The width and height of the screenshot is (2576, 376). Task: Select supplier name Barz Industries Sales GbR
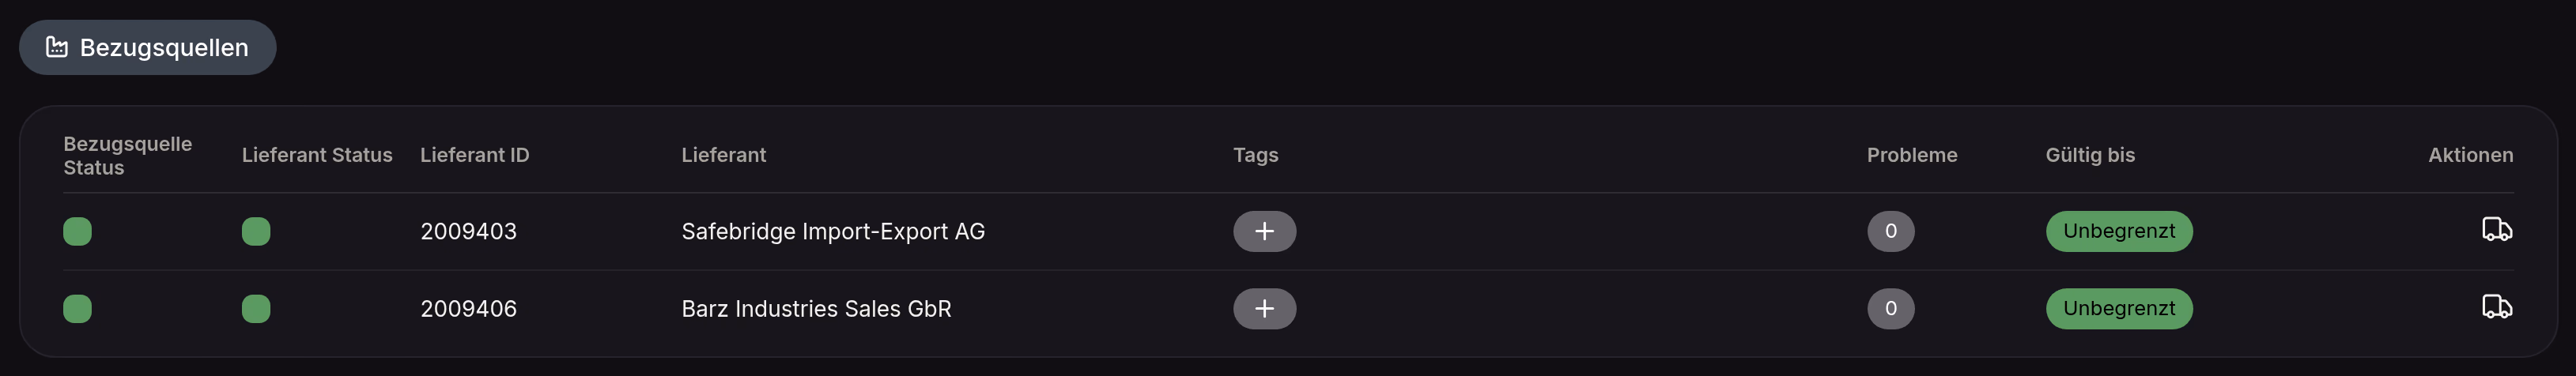click(816, 308)
